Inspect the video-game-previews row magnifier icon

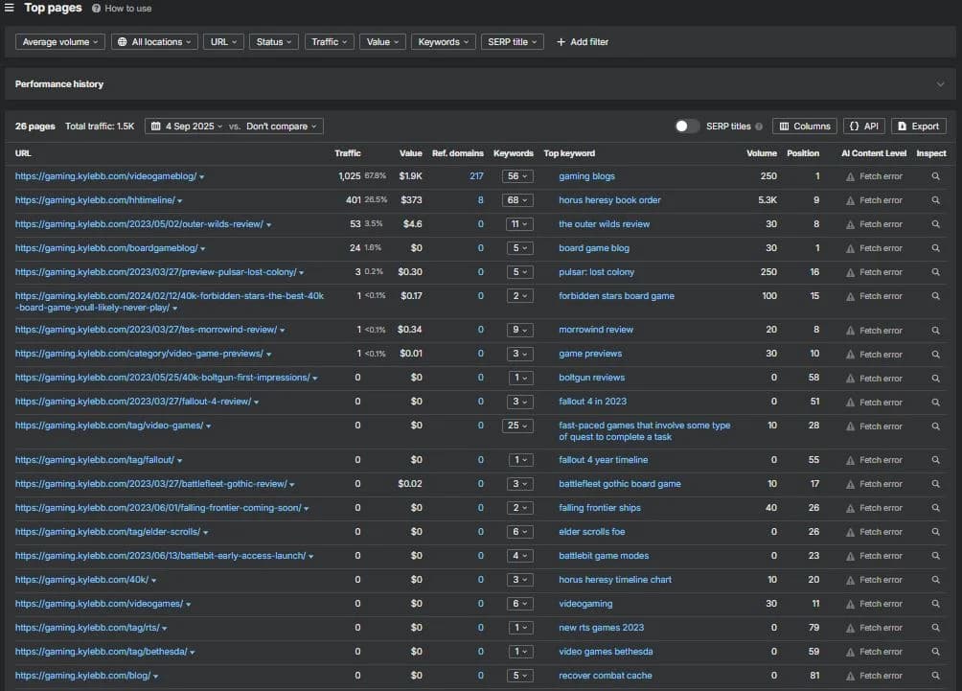pyautogui.click(x=935, y=354)
